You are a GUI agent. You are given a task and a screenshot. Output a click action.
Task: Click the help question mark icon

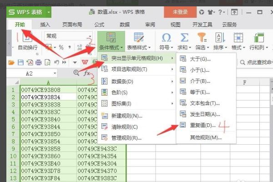point(220,12)
